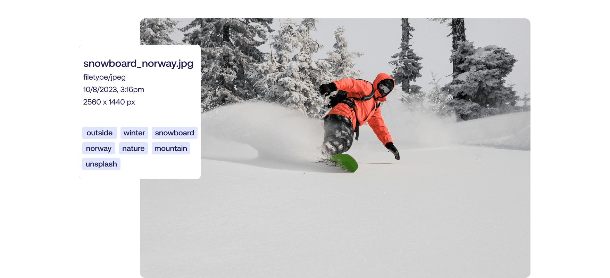Click the 10/8/2023, 3:16pm date text
Image resolution: width=610 pixels, height=278 pixels.
click(114, 90)
